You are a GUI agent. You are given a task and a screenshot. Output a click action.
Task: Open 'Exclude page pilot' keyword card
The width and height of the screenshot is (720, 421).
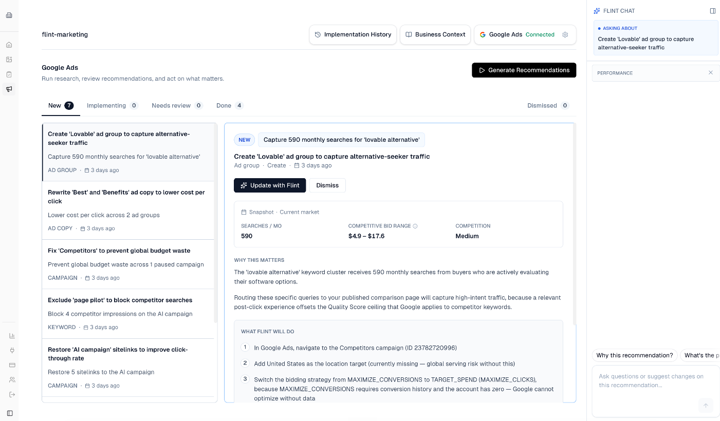coord(128,314)
